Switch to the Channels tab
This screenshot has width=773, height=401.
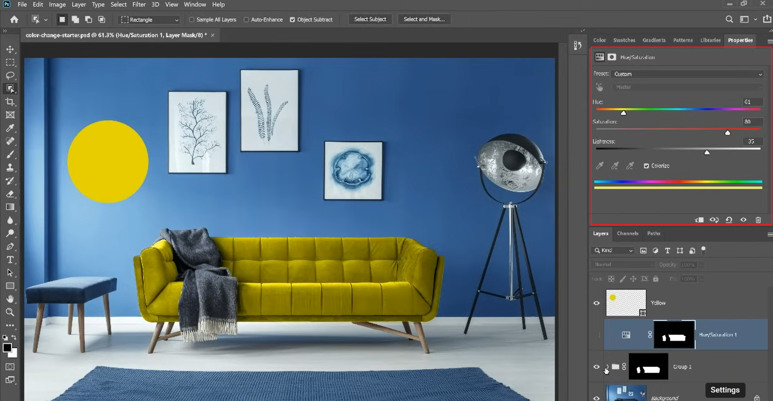coord(627,233)
